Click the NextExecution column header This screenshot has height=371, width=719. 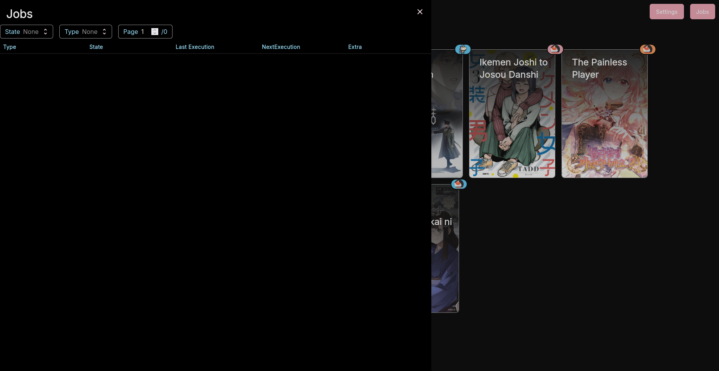coord(281,47)
